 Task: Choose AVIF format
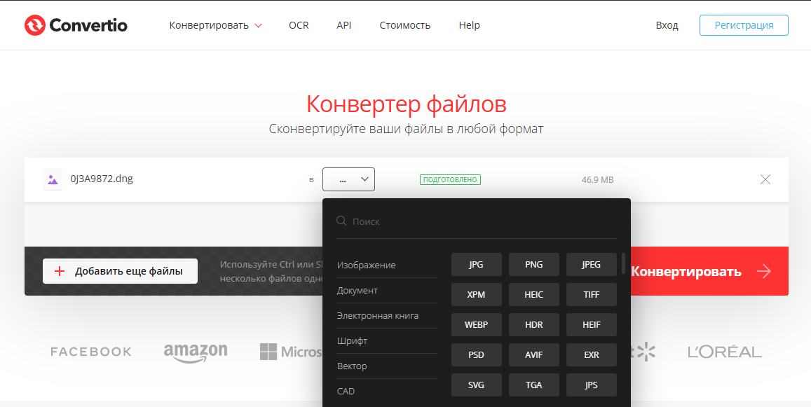(533, 354)
